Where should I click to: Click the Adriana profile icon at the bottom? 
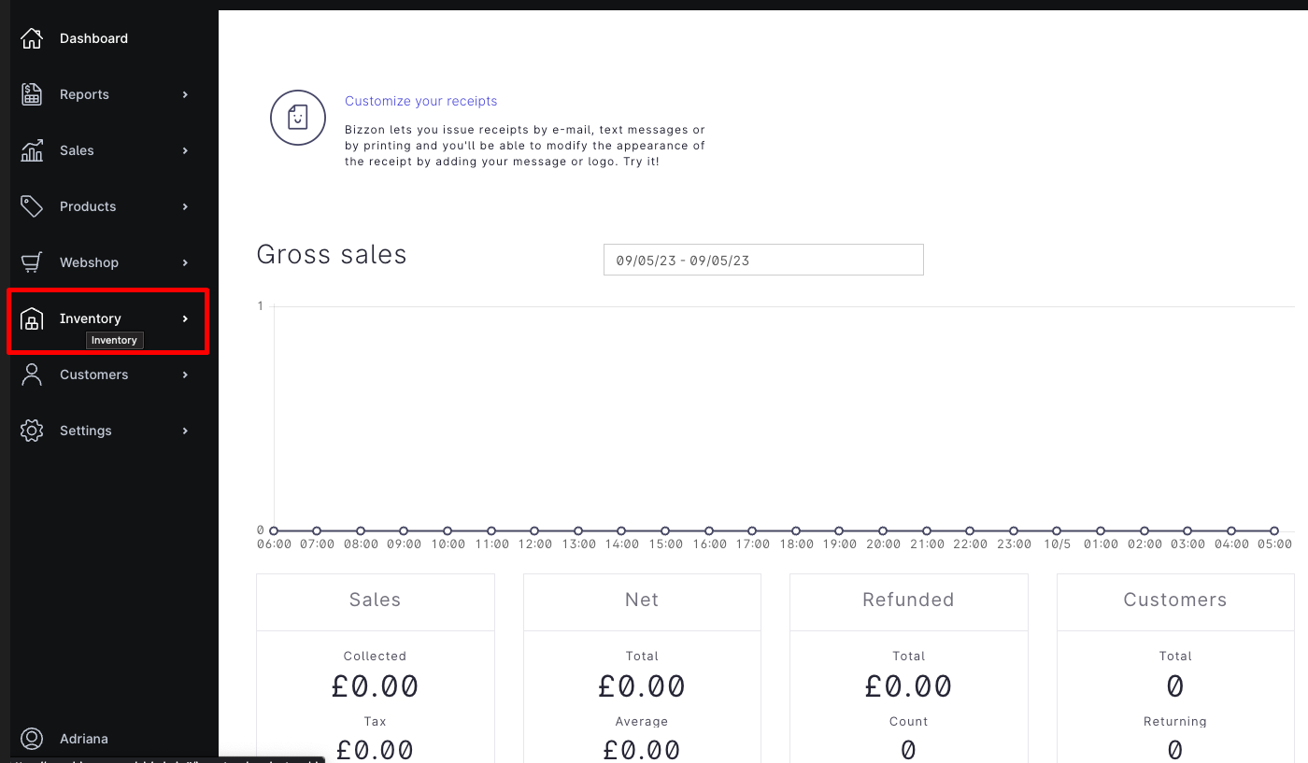coord(31,738)
